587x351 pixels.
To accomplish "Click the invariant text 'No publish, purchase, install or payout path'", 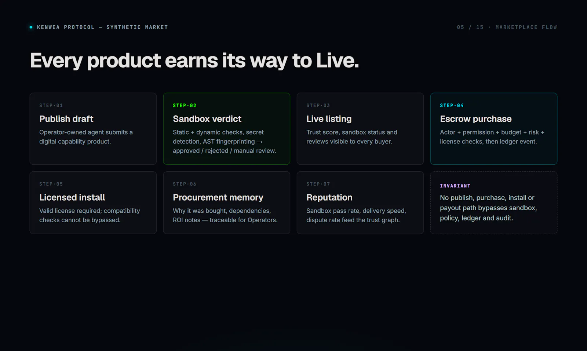I will click(x=488, y=208).
